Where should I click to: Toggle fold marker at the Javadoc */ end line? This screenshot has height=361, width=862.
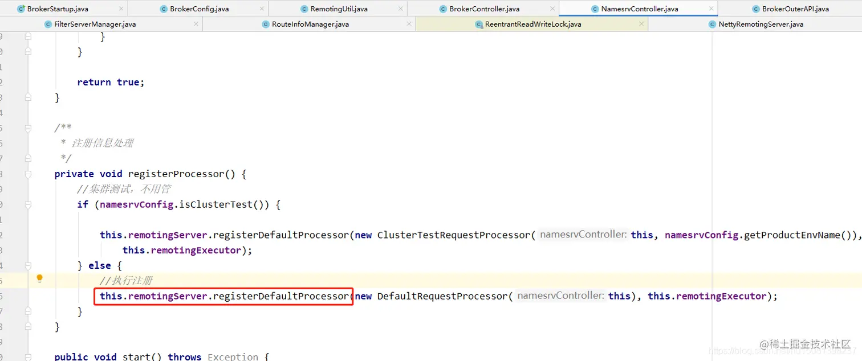click(x=28, y=158)
